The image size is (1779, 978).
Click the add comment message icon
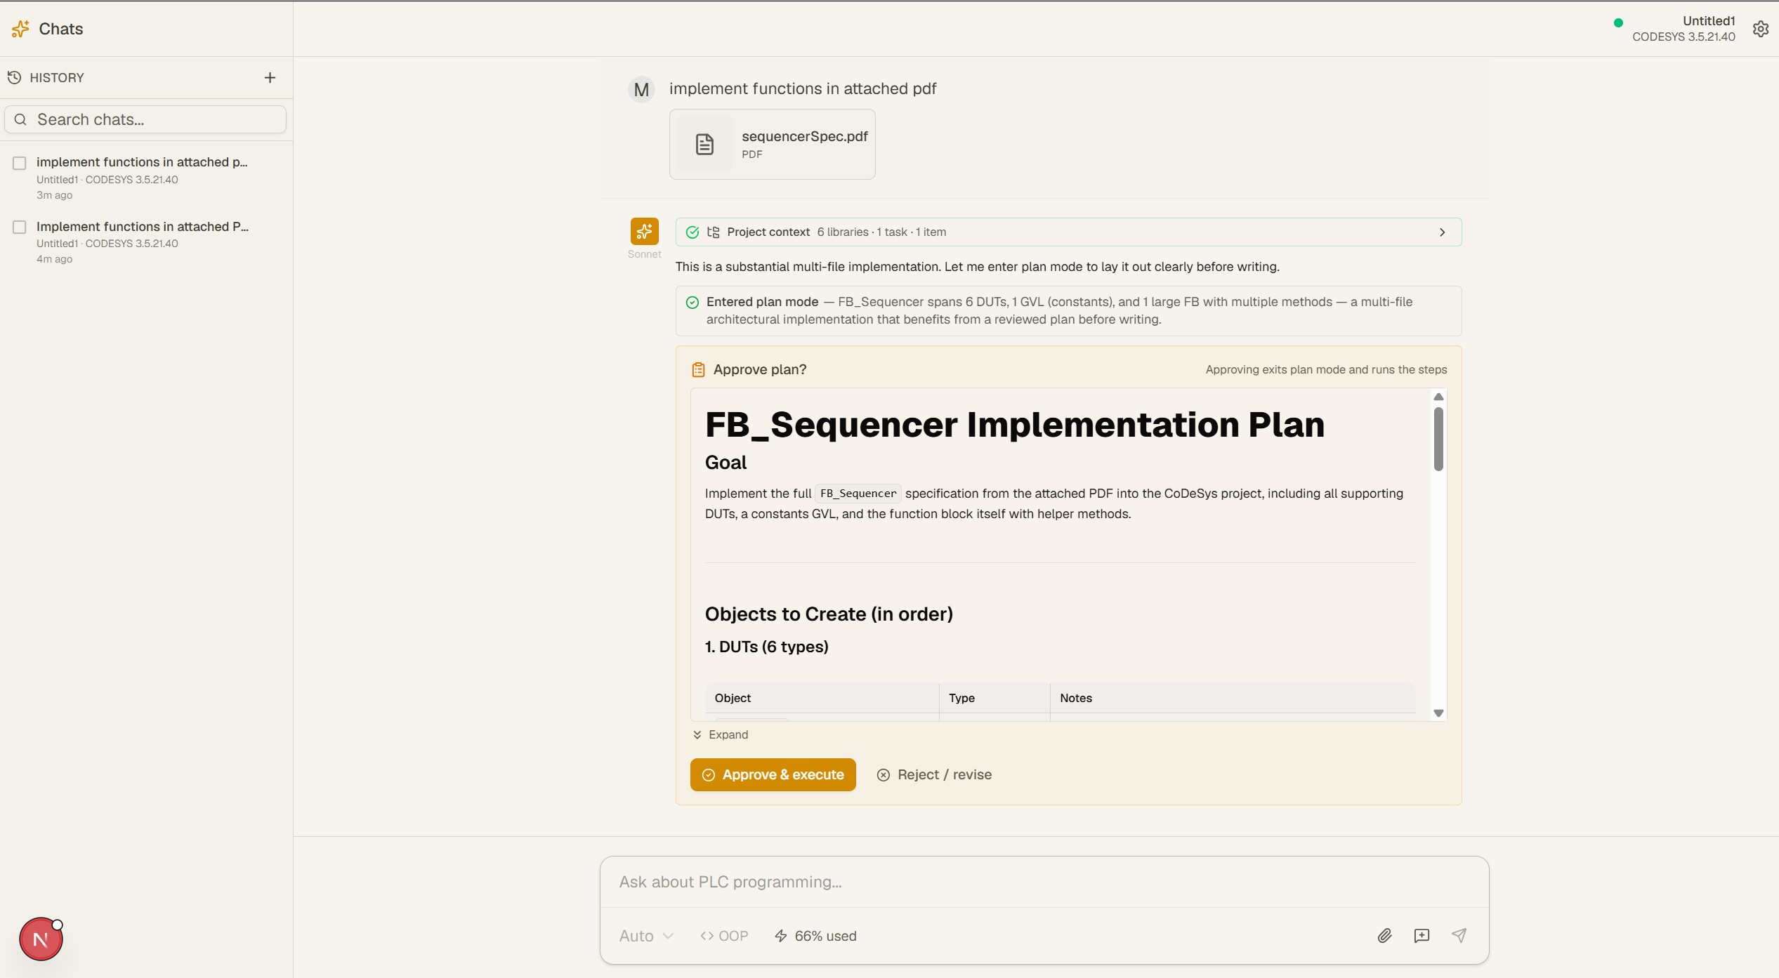coord(1422,935)
